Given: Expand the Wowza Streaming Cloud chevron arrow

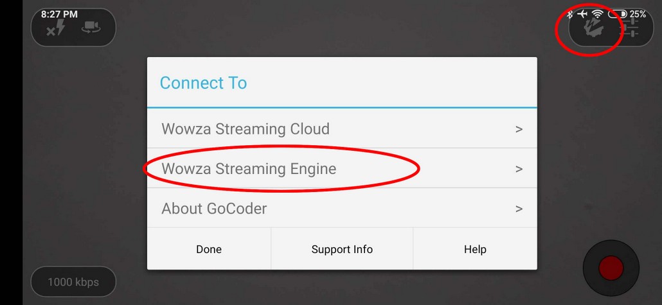Looking at the screenshot, I should 519,129.
